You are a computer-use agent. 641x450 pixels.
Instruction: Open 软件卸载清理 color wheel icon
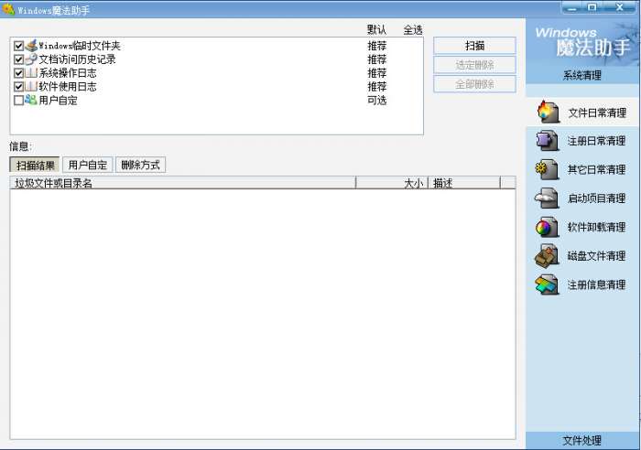[x=547, y=227]
